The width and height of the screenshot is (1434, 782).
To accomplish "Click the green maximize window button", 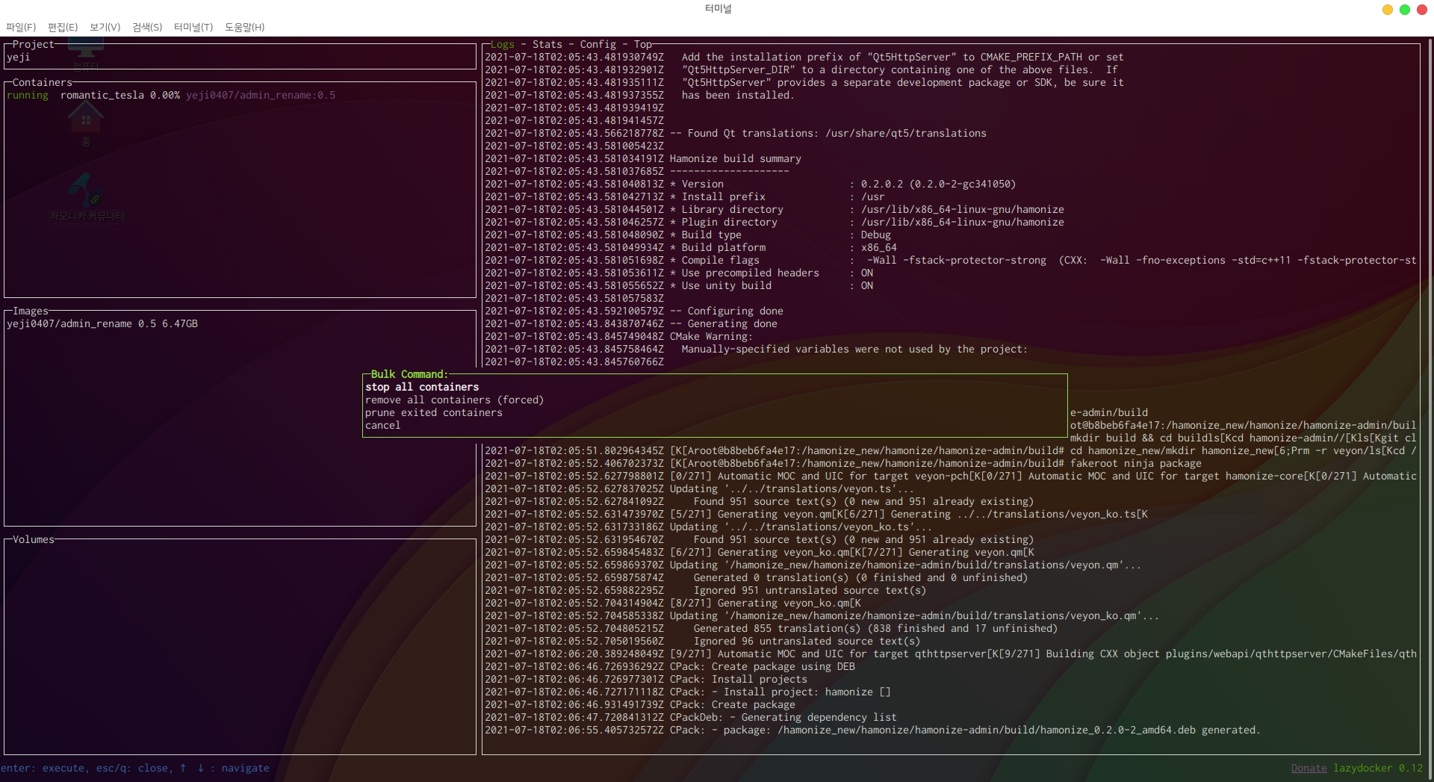I will click(1404, 10).
